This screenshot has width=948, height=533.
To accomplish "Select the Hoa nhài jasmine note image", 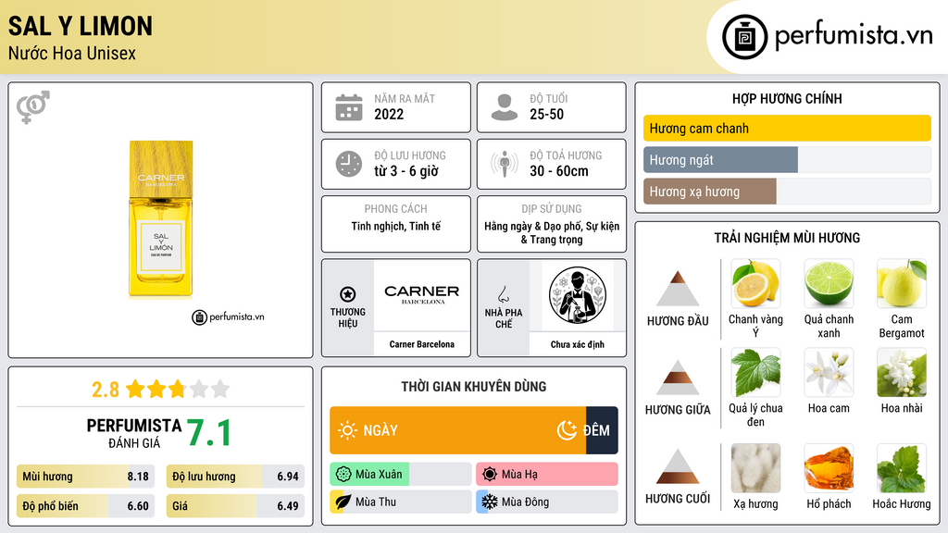I will (902, 373).
